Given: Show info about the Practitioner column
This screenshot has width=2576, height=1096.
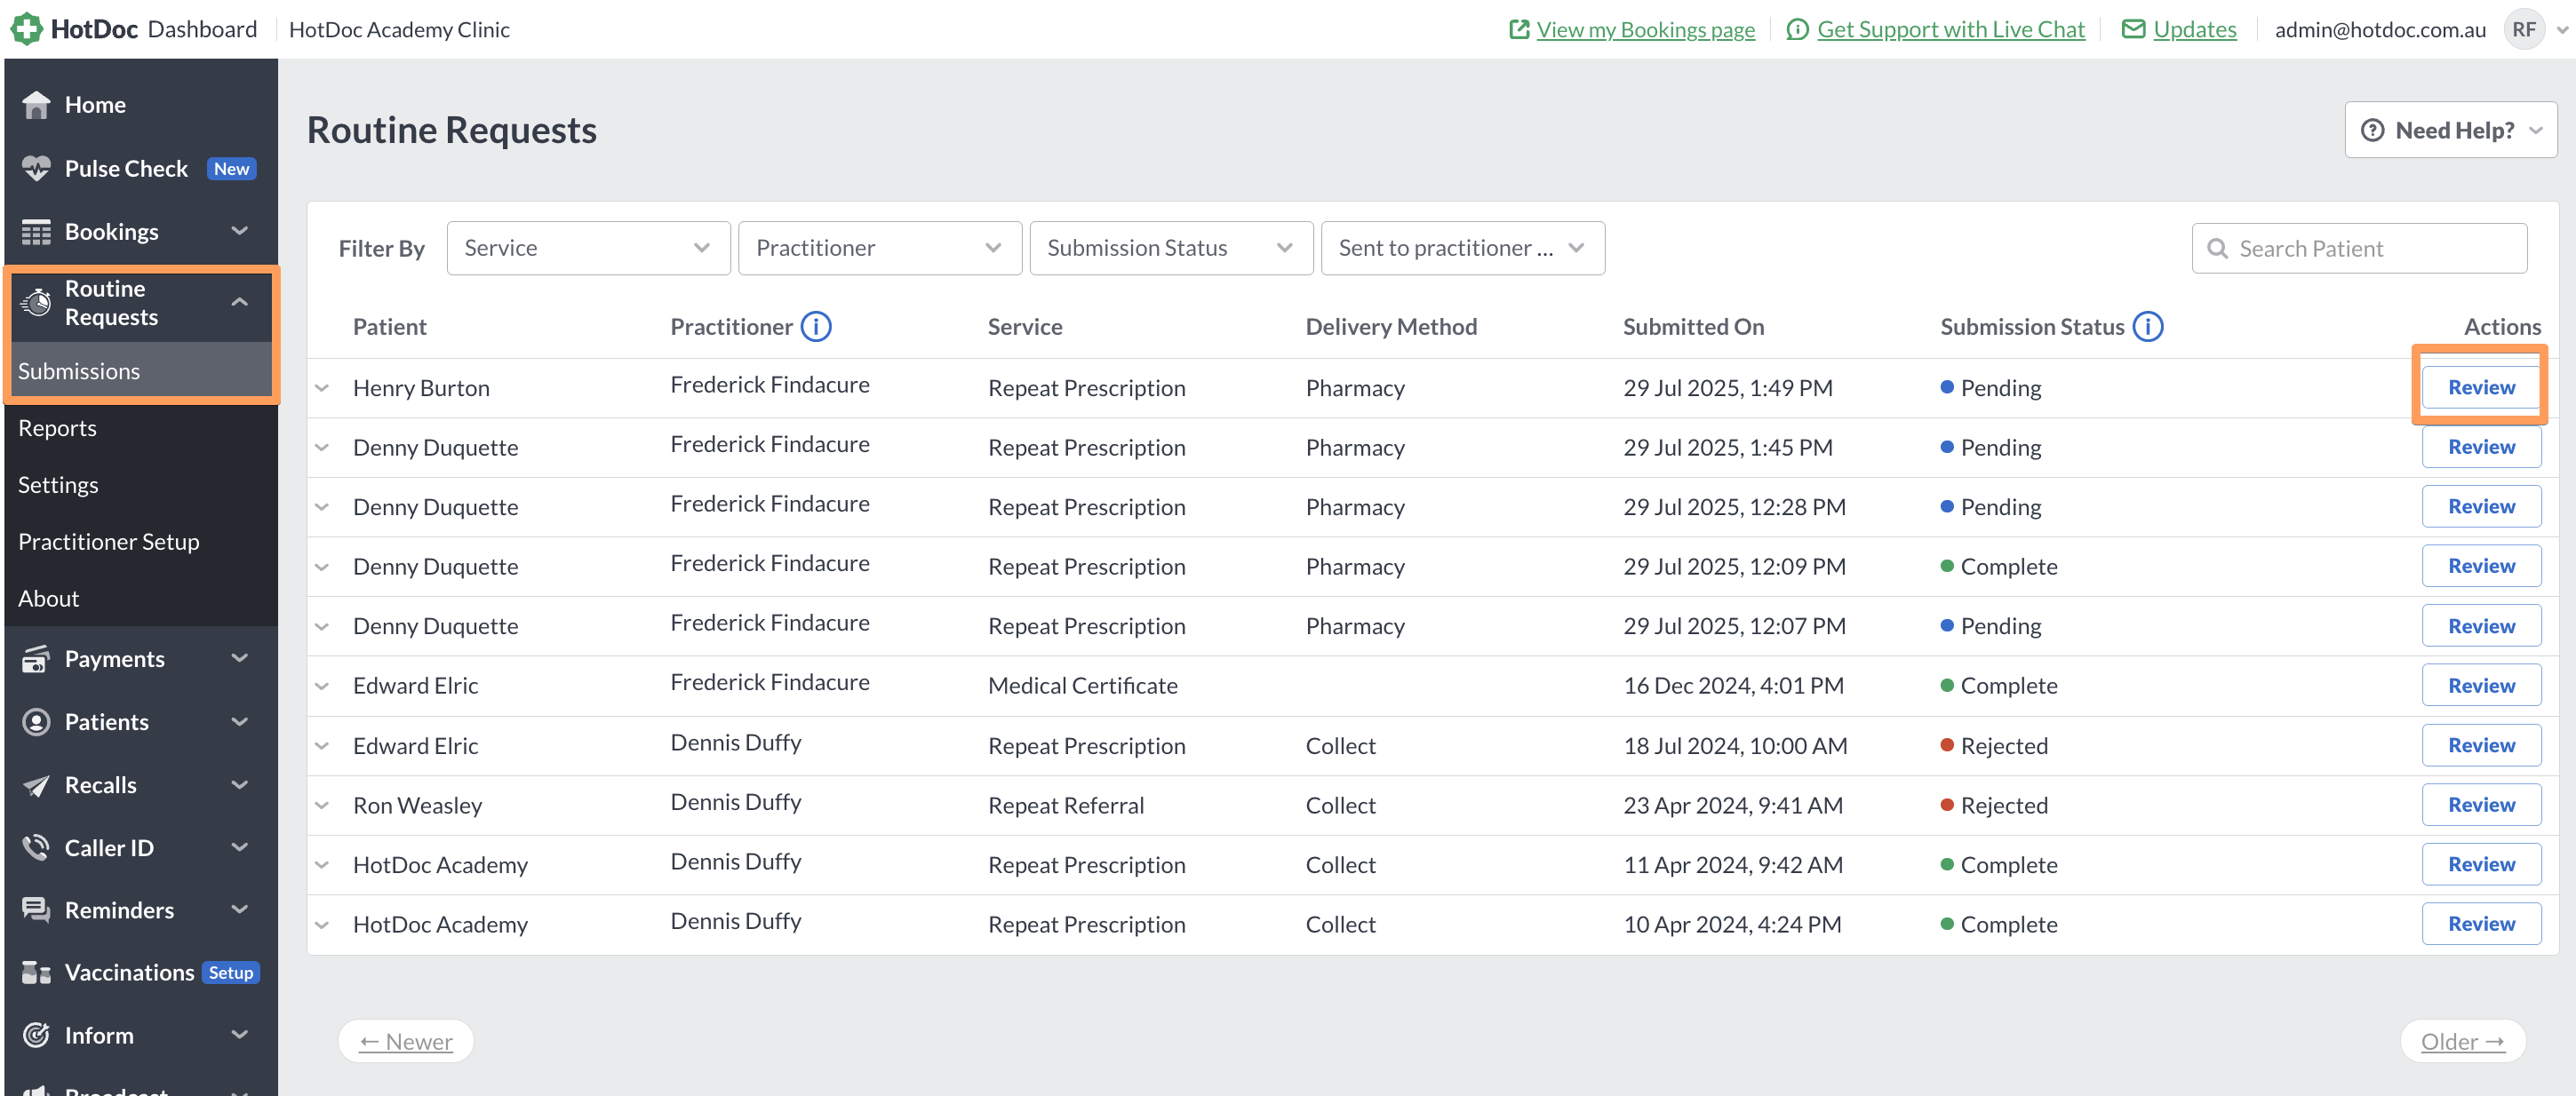Looking at the screenshot, I should pyautogui.click(x=816, y=327).
